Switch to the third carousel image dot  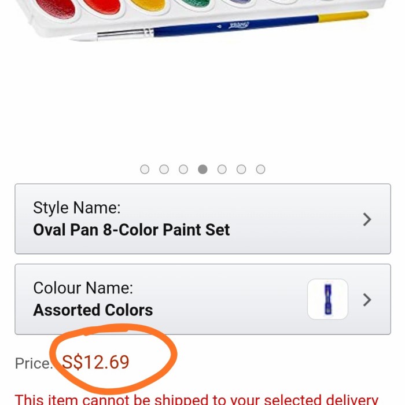[x=183, y=170]
